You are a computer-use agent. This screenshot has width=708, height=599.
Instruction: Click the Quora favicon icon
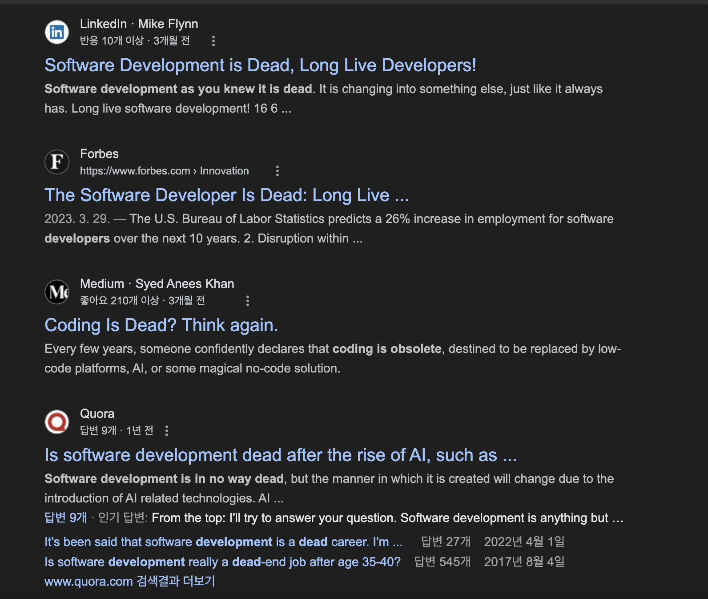tap(57, 422)
